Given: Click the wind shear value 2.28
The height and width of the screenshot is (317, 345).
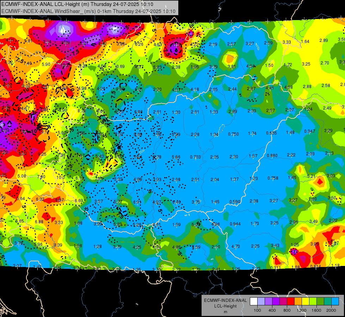Looking at the screenshot, I should [x=195, y=135].
